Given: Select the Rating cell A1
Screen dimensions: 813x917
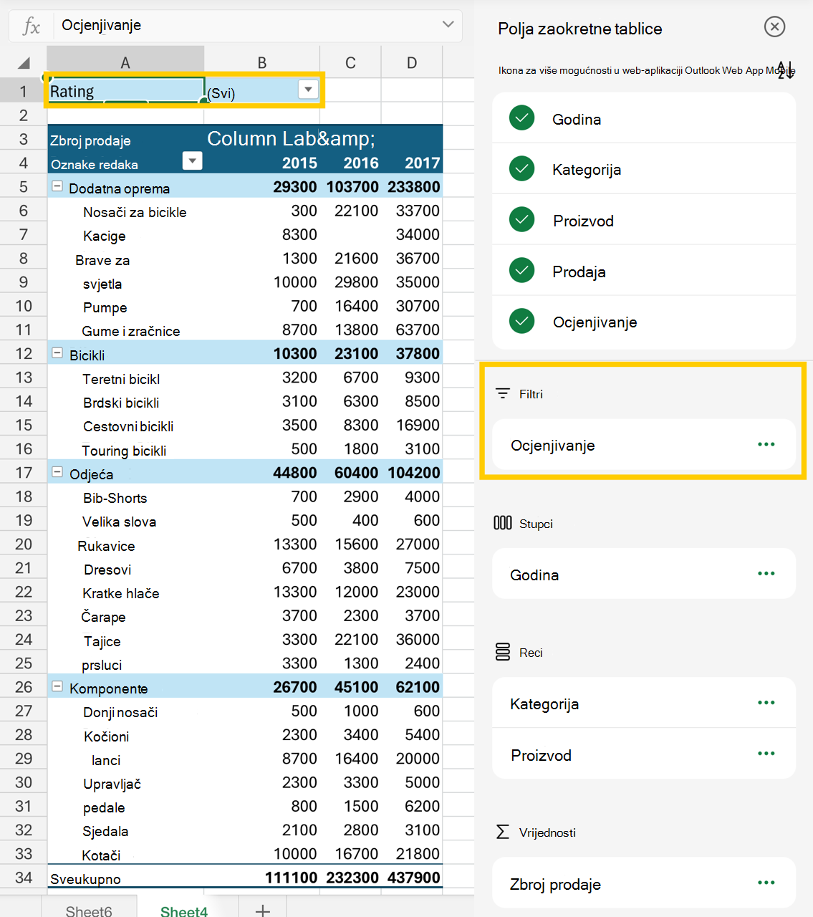Looking at the screenshot, I should click(126, 90).
